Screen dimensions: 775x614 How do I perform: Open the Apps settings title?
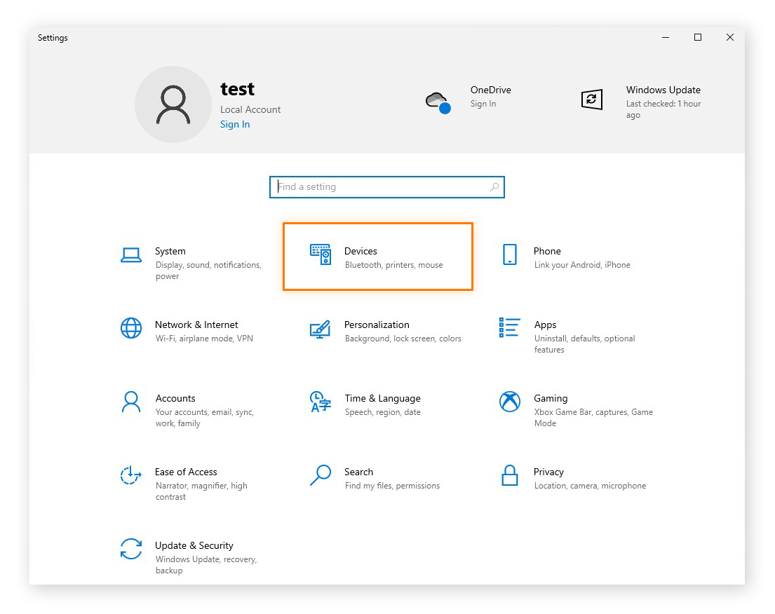pyautogui.click(x=545, y=325)
